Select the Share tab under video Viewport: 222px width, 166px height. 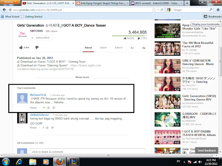103,48
